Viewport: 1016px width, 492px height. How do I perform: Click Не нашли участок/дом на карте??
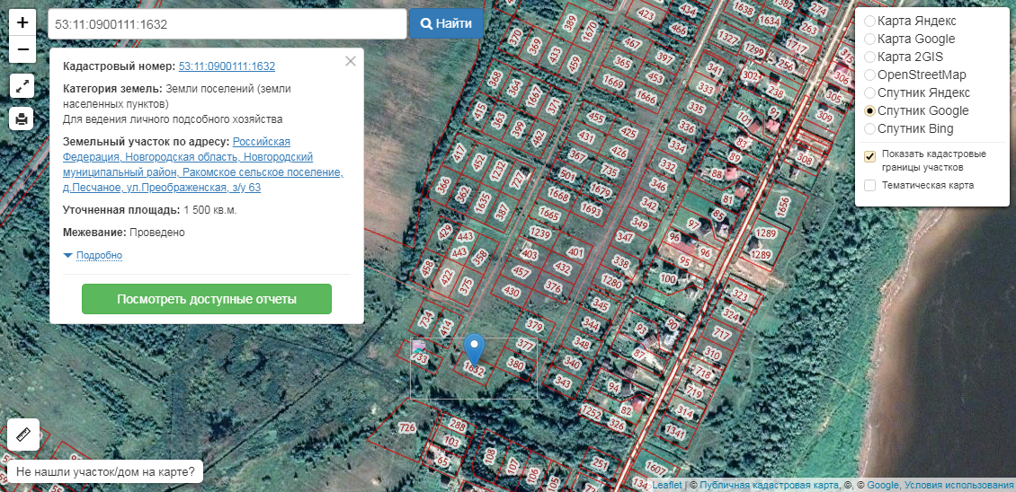[x=105, y=471]
